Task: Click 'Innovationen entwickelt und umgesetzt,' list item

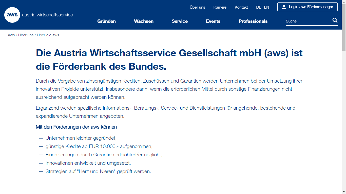Action: click(88, 163)
